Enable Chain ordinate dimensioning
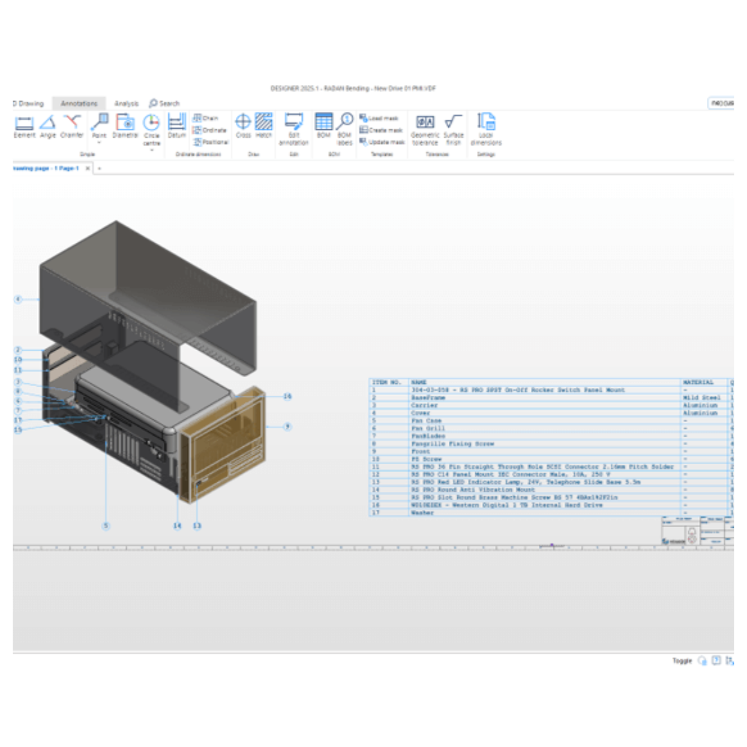Viewport: 747px width, 747px height. [205, 118]
